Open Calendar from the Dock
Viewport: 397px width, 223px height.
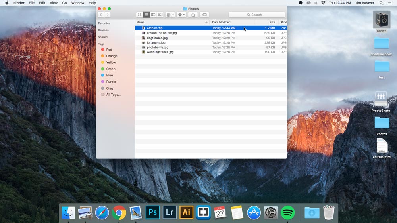[x=220, y=212]
